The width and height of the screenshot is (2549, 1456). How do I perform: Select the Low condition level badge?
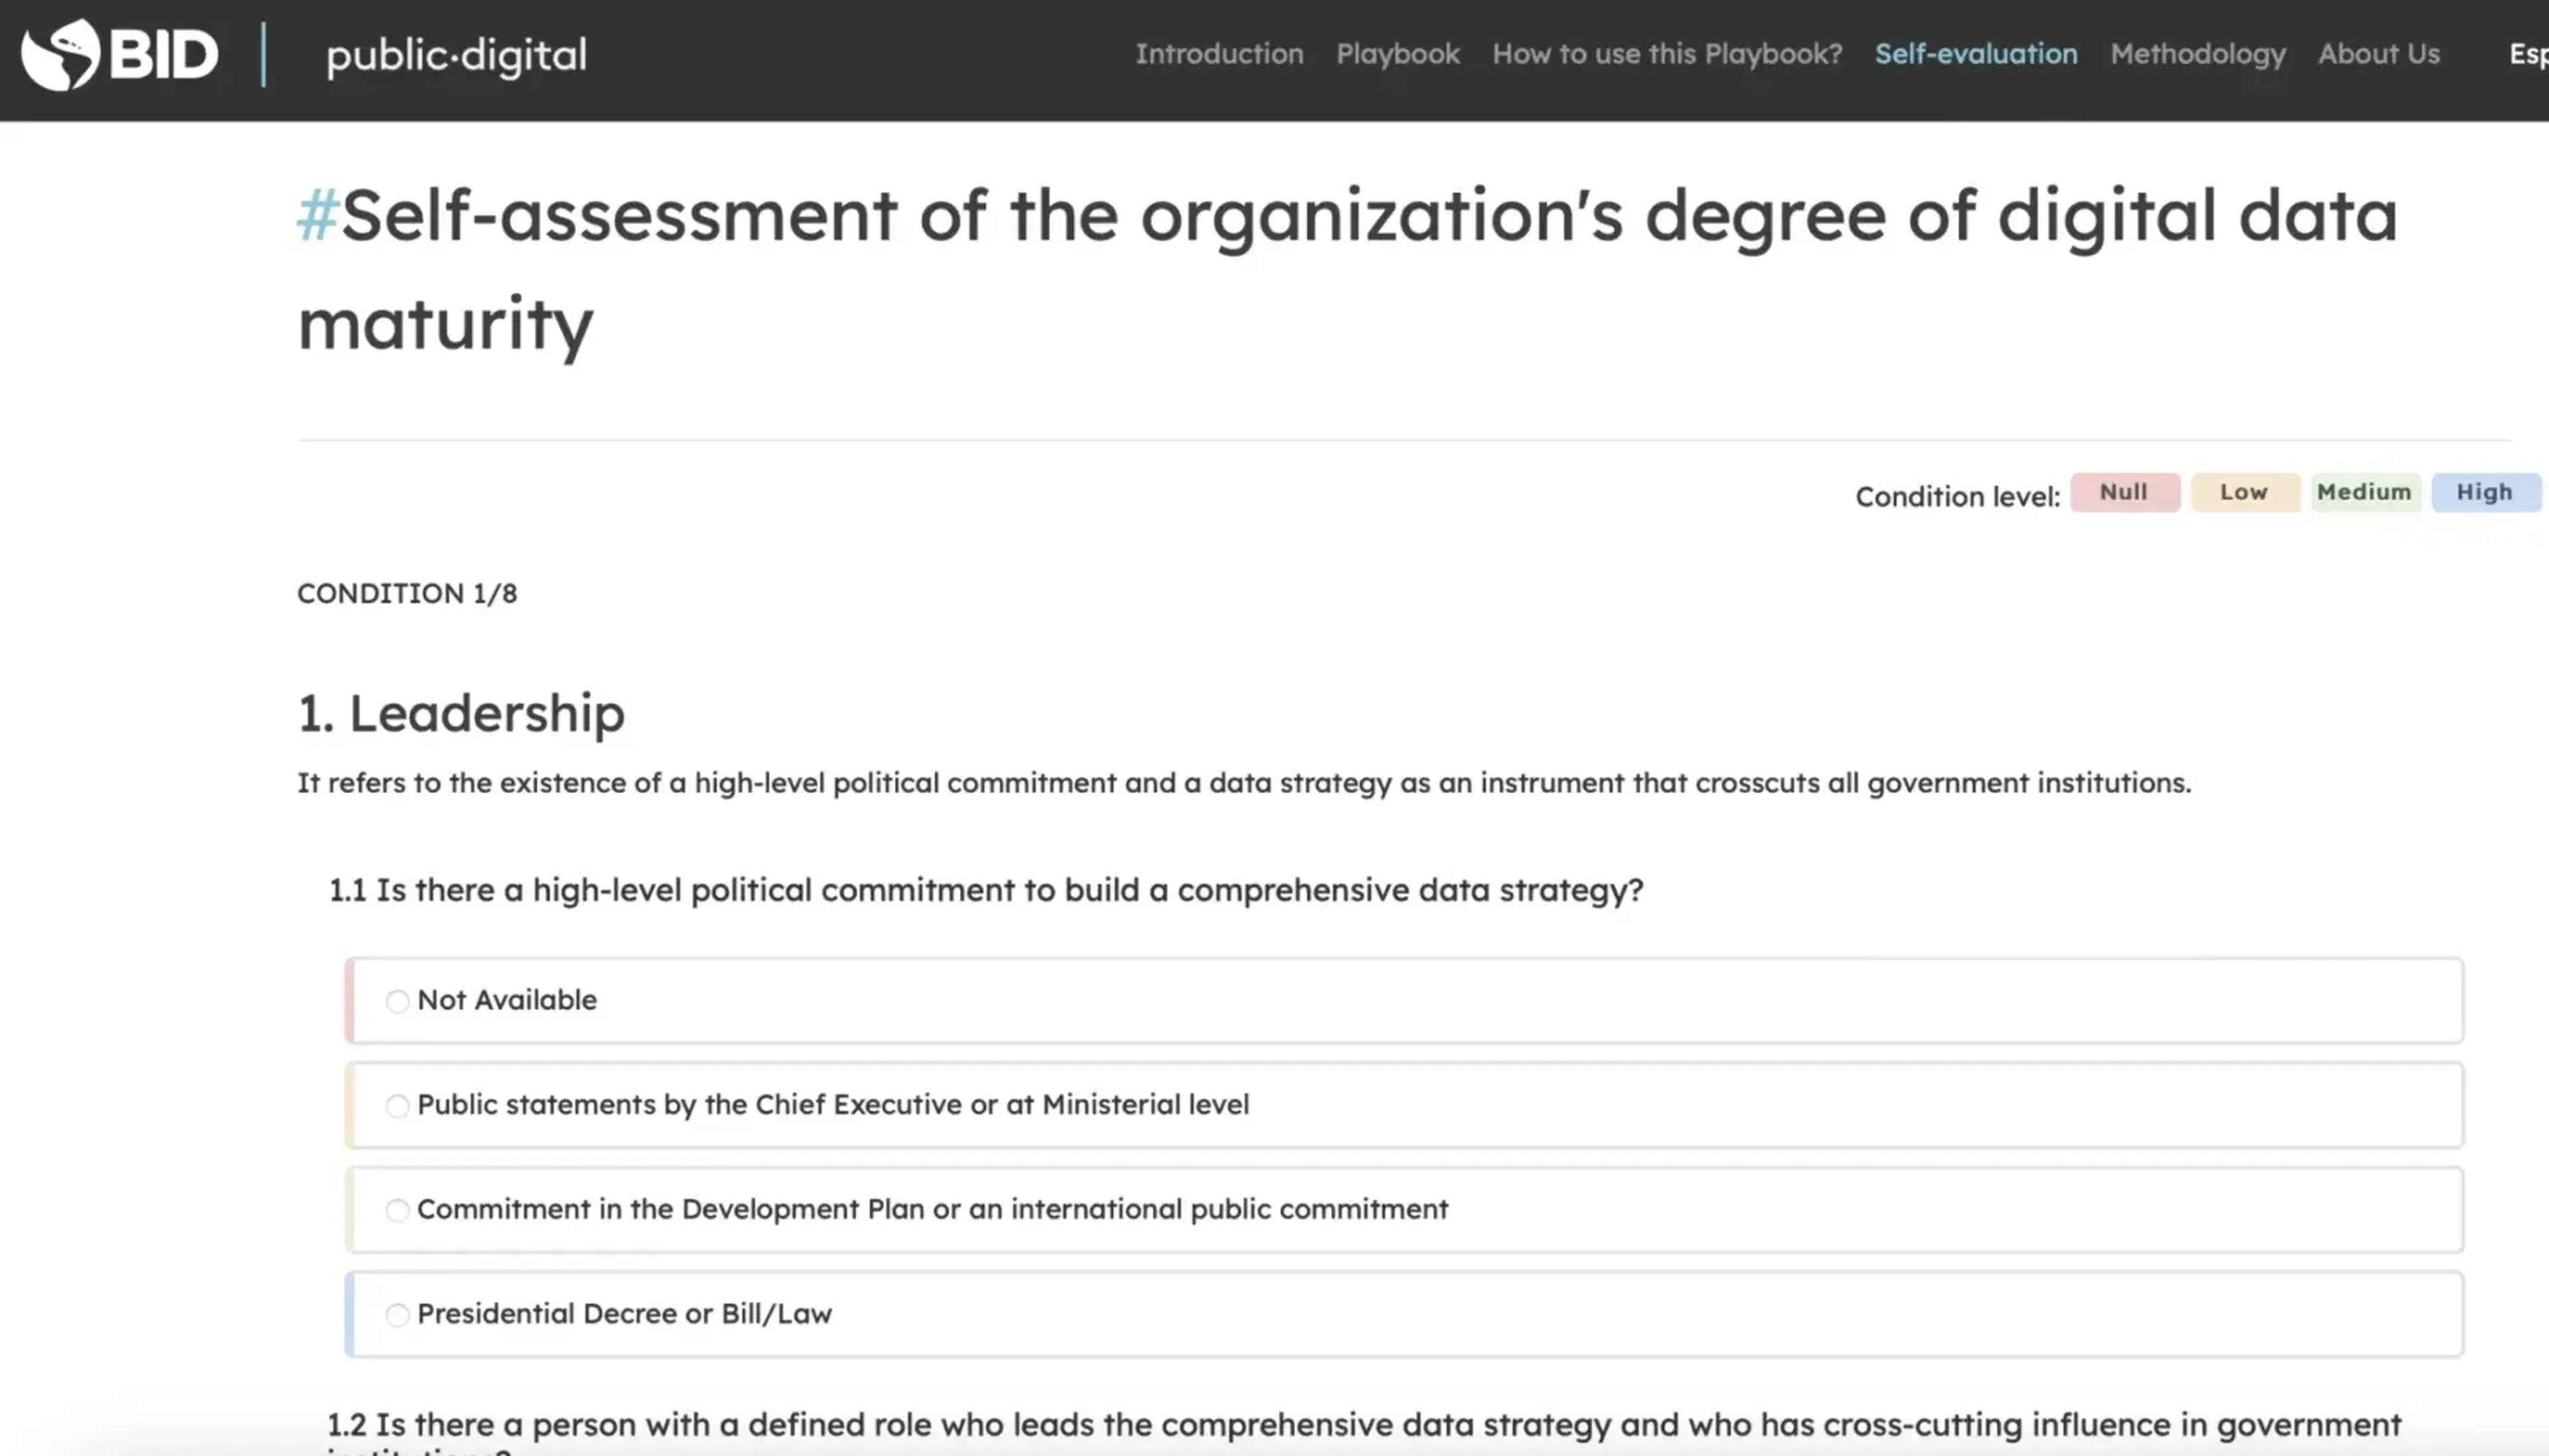[2242, 492]
